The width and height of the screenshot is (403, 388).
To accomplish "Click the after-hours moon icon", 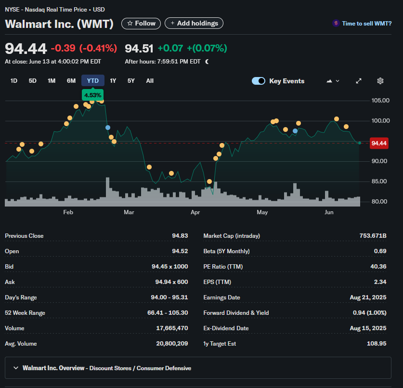I will pos(207,62).
